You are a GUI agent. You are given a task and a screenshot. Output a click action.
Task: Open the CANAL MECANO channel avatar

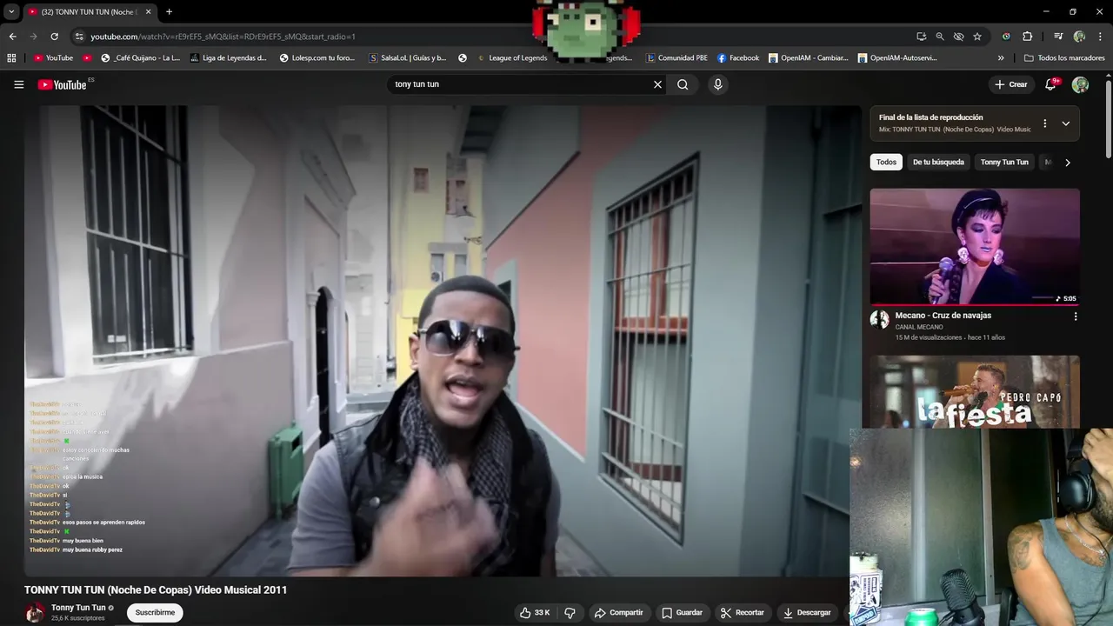tap(879, 319)
